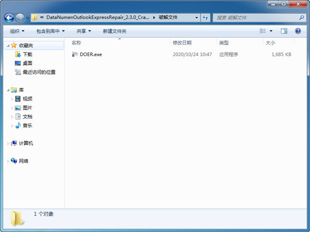Expand the 图片 library node
This screenshot has height=232, width=310.
click(12, 108)
